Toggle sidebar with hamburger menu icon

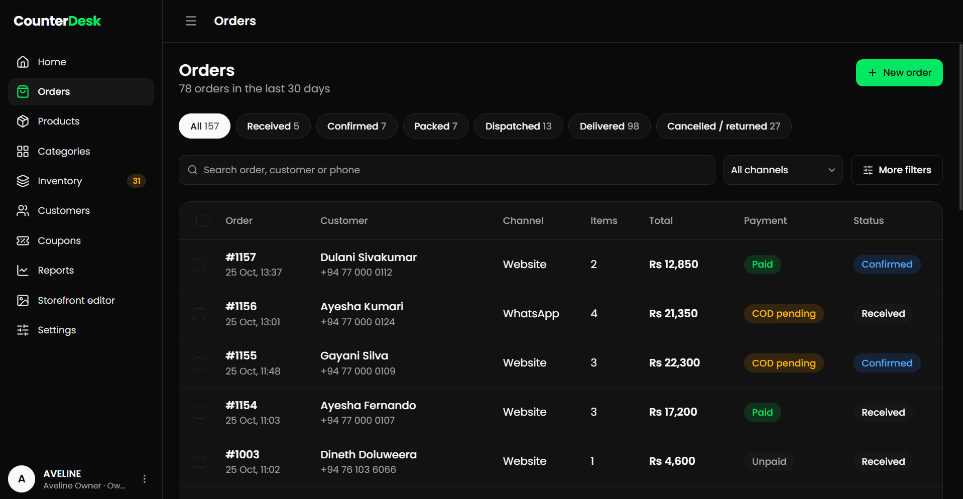pyautogui.click(x=191, y=21)
